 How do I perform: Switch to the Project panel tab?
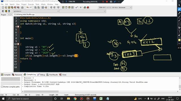tap(4, 15)
